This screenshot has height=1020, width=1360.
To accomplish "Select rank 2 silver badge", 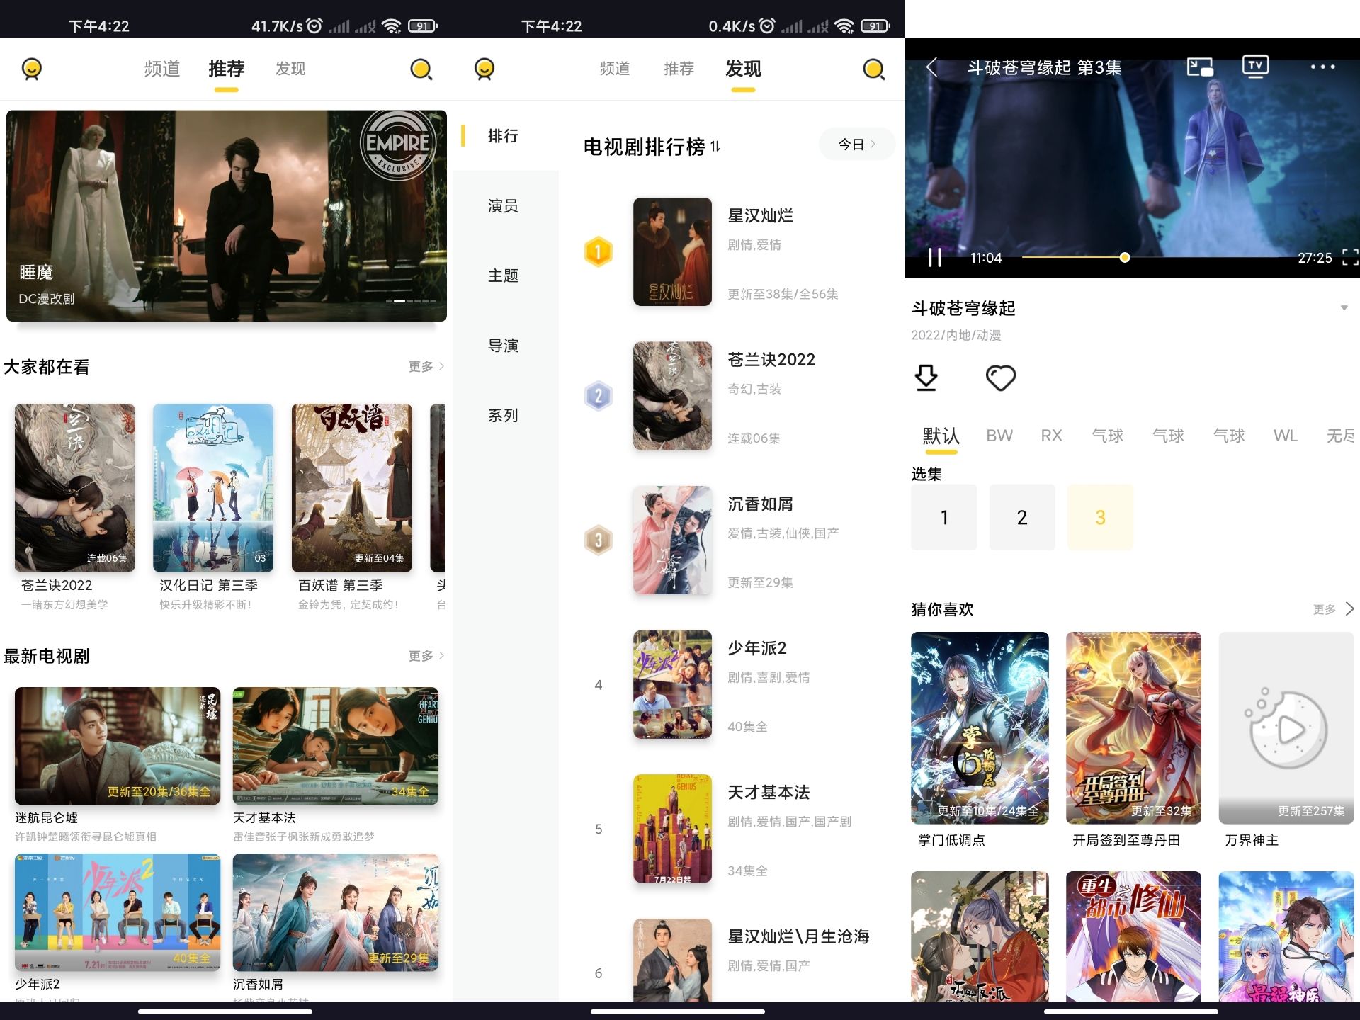I will tap(599, 396).
